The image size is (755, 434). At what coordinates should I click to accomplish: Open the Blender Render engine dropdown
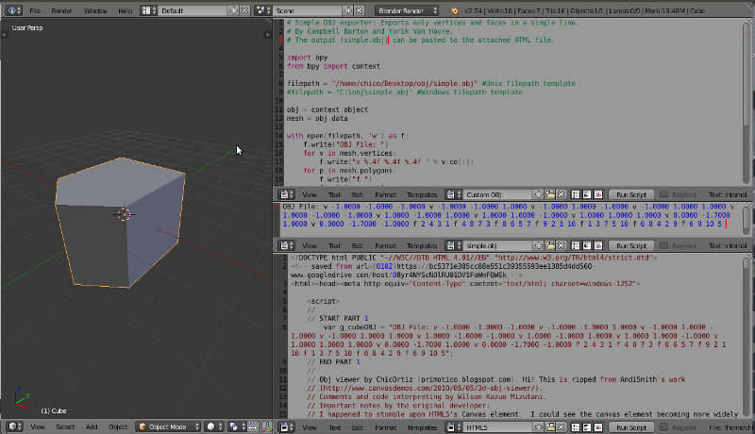[407, 10]
